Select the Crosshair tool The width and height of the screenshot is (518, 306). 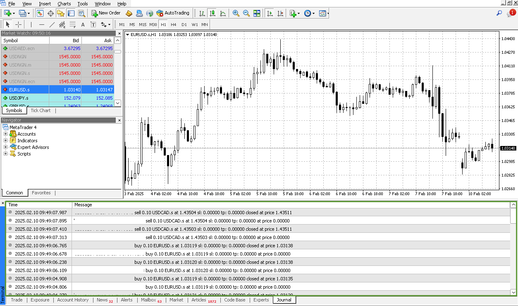pos(19,24)
